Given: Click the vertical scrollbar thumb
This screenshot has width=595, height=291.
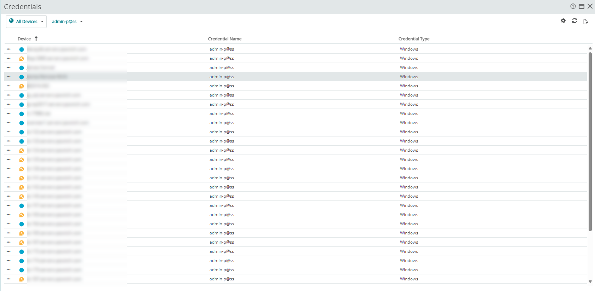Looking at the screenshot, I should point(590,141).
